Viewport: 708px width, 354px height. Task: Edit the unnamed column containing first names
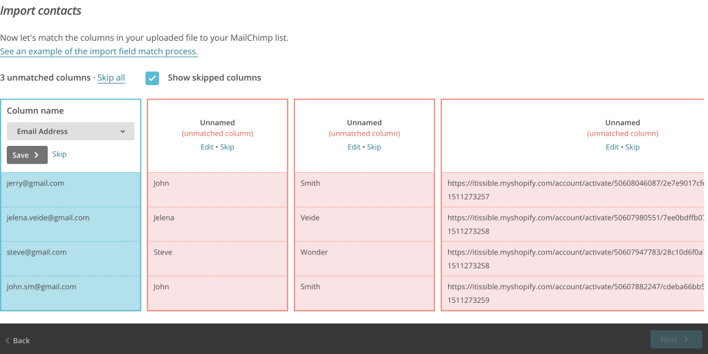207,147
